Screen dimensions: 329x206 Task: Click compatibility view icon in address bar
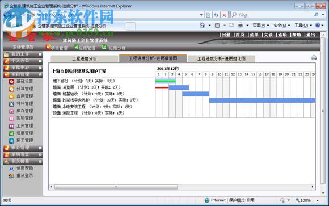pos(208,15)
